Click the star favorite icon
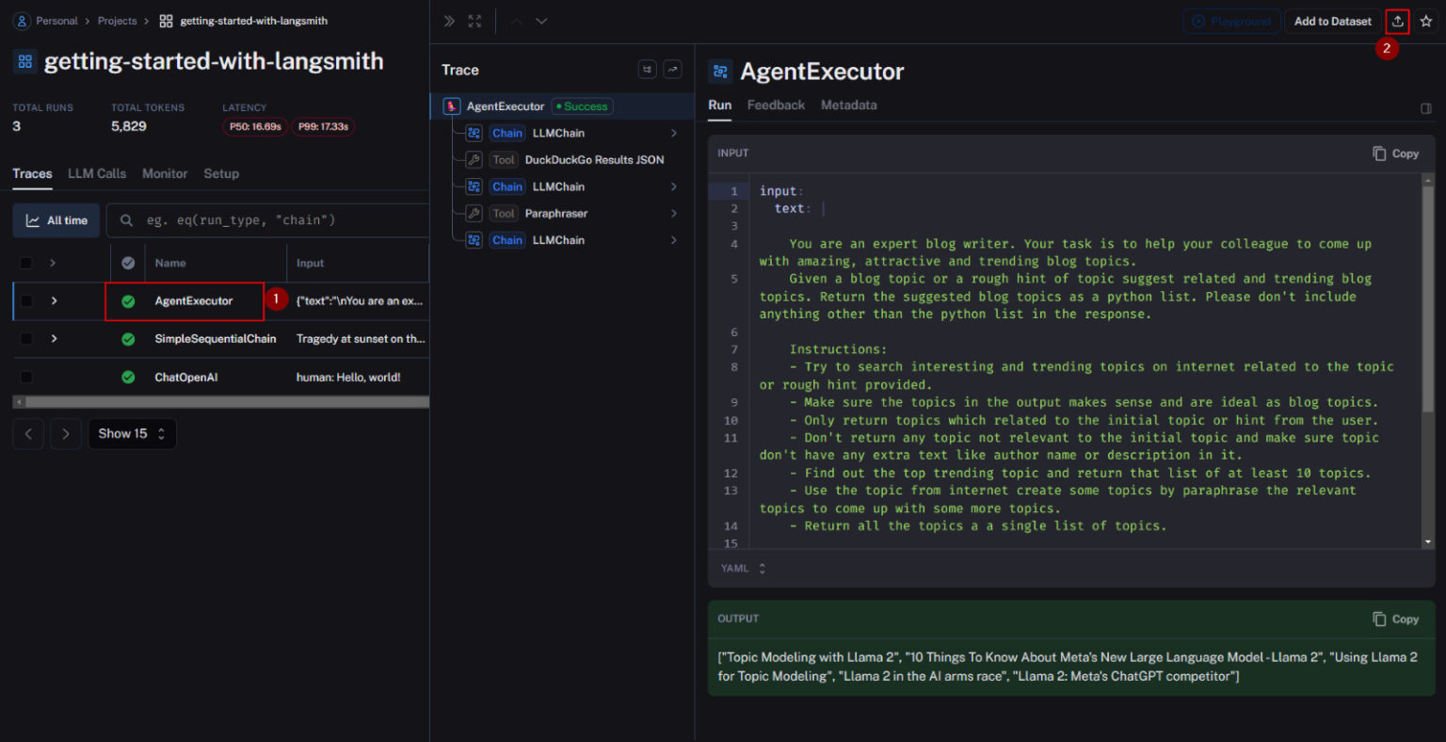Image resolution: width=1446 pixels, height=742 pixels. [1426, 21]
